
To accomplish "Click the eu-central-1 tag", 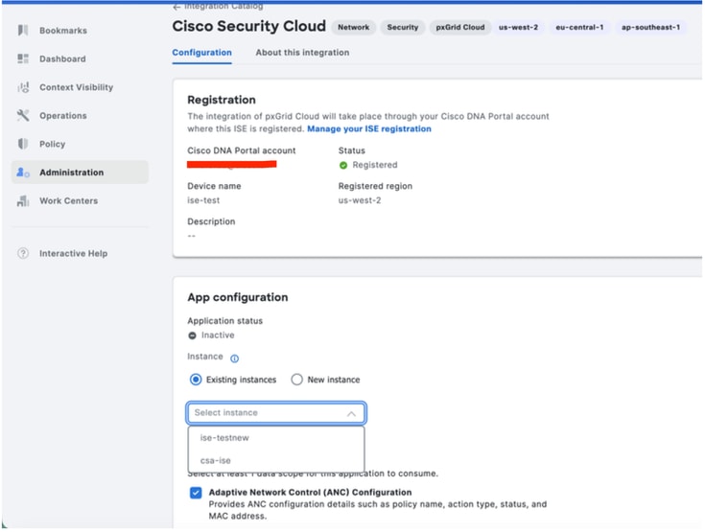I will (579, 28).
